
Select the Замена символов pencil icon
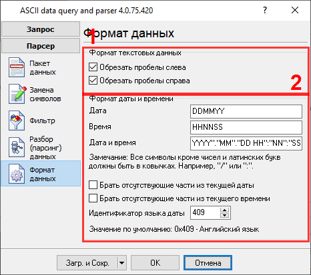click(17, 94)
